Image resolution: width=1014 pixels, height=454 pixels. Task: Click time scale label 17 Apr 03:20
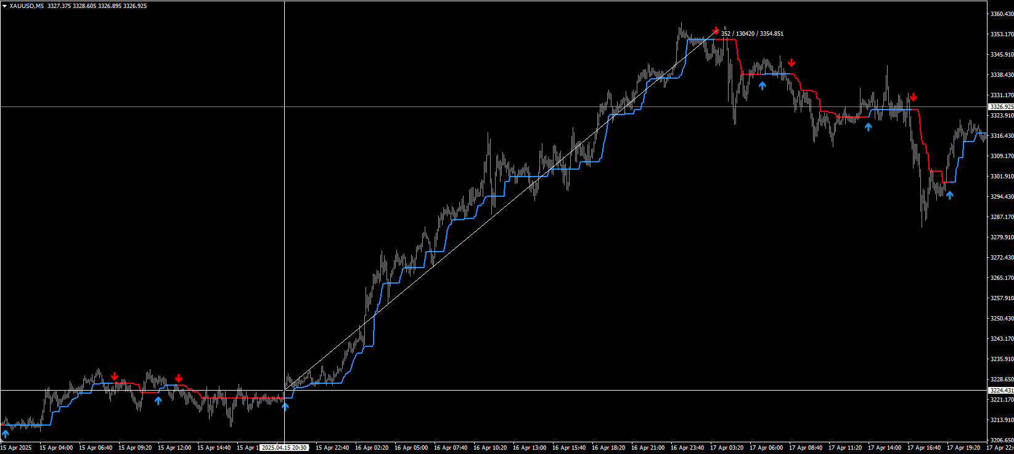(727, 448)
